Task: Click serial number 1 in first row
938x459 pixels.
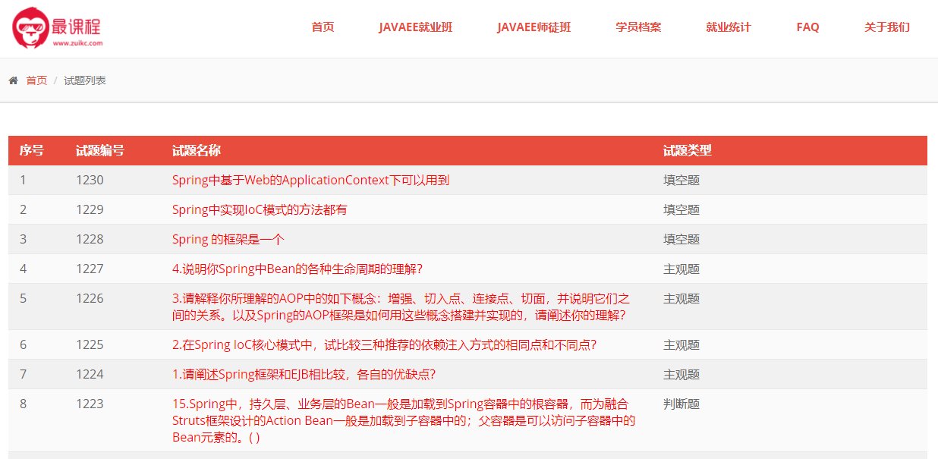Action: (x=23, y=180)
